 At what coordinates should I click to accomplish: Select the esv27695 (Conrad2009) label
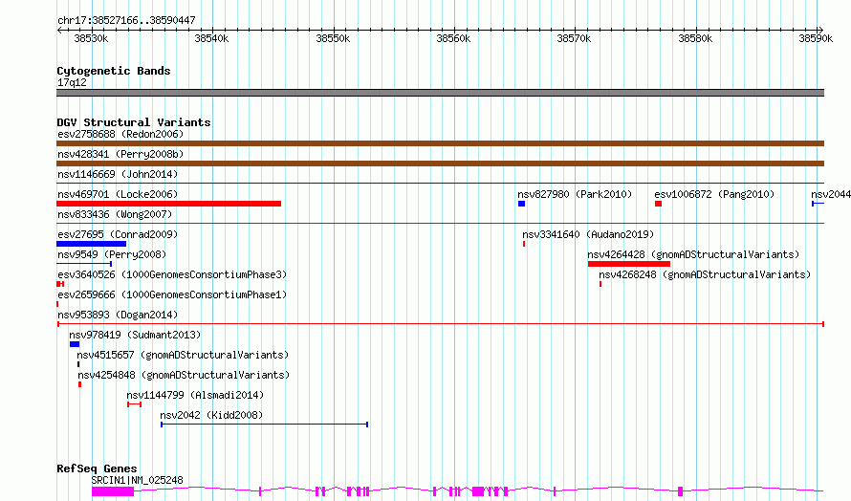point(118,234)
